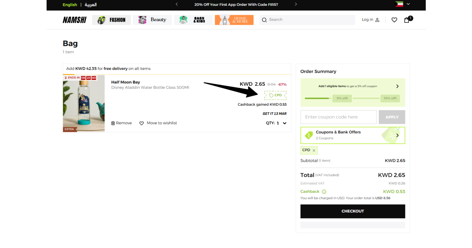
Task: Click the Cashback gained KWD 0.53 text
Action: tap(262, 105)
